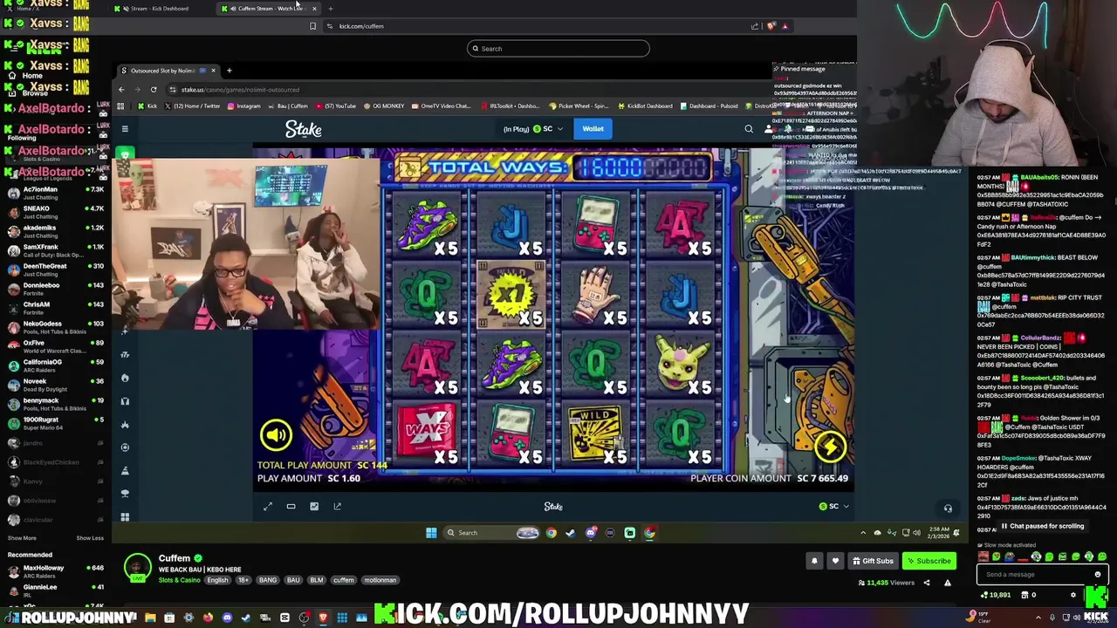Image resolution: width=1117 pixels, height=628 pixels.
Task: Toggle follow heart for Cuffem
Action: (x=835, y=561)
